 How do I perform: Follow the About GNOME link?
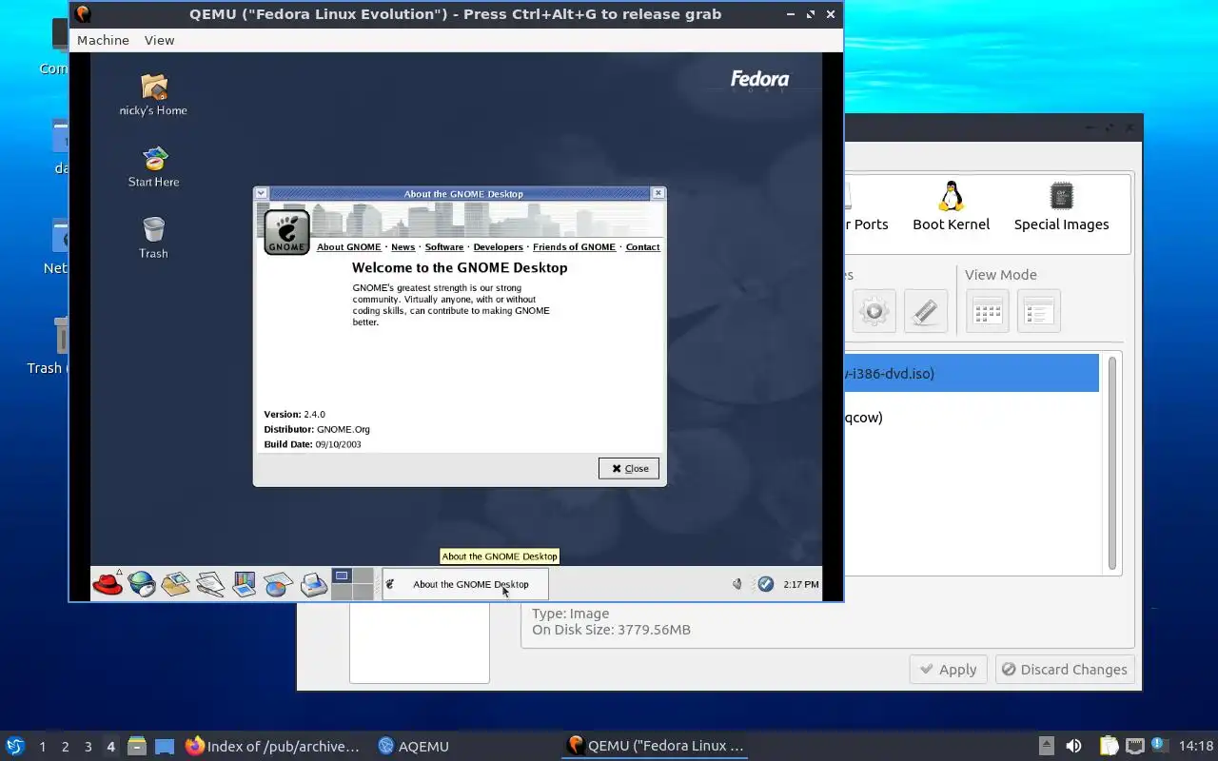tap(348, 247)
